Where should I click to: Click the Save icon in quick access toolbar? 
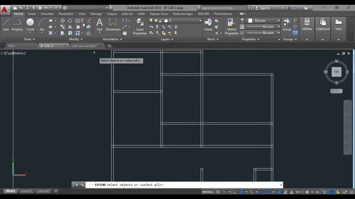(x=27, y=8)
